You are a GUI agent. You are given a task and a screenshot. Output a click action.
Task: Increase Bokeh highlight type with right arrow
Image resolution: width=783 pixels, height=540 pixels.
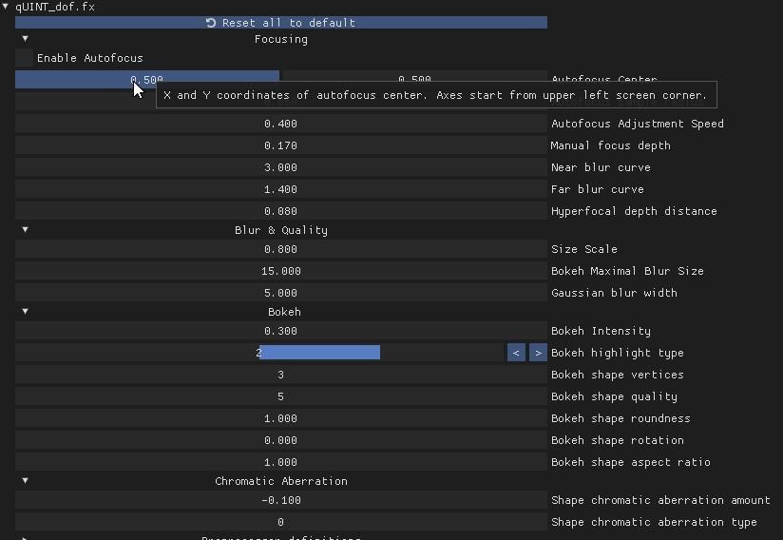pos(538,353)
